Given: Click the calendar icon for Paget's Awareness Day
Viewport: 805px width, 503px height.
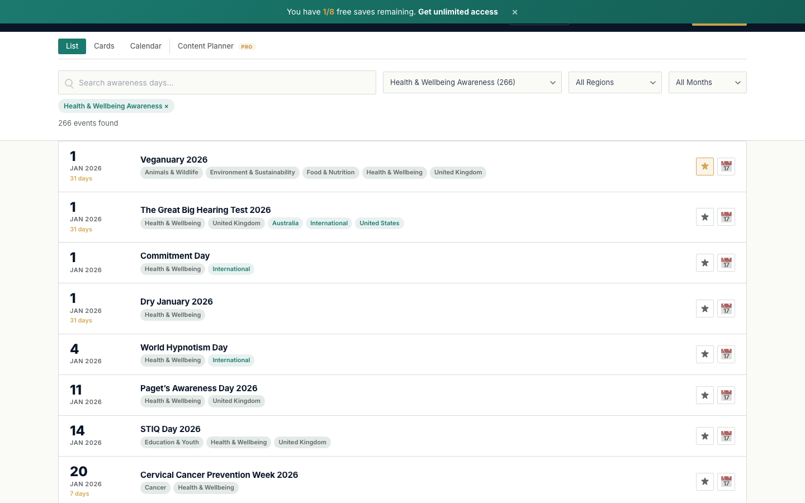Looking at the screenshot, I should [726, 395].
